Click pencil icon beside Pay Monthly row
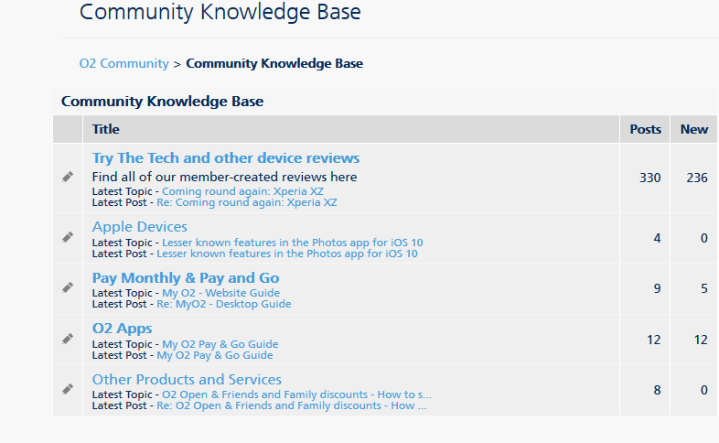The height and width of the screenshot is (443, 719). pyautogui.click(x=68, y=287)
